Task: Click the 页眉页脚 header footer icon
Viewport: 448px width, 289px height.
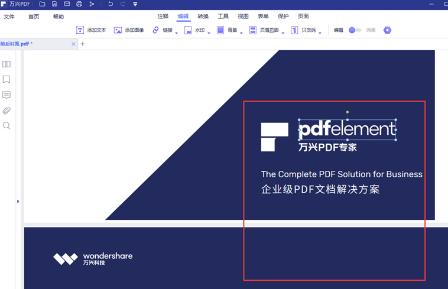Action: (x=253, y=30)
